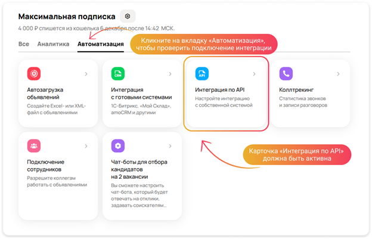Open subscription settings gear icon
Screen dimensions: 372x239
(128, 16)
